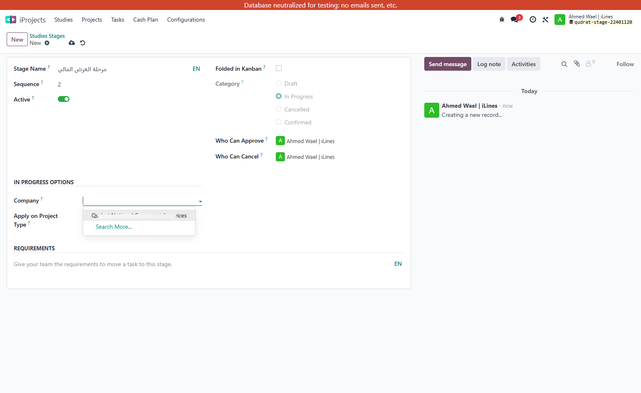Screen dimensions: 641x393
Task: Click the Who Can Cancel user avatar
Action: pyautogui.click(x=280, y=156)
